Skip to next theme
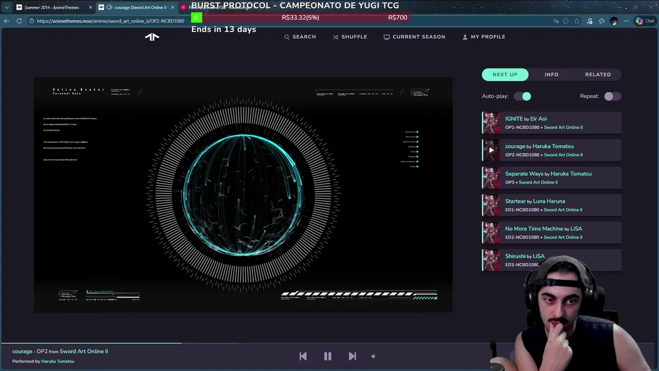This screenshot has width=659, height=371. coord(352,356)
